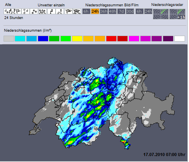Click the yellow legend color swatch
189x162 pixels.
[x=77, y=38]
